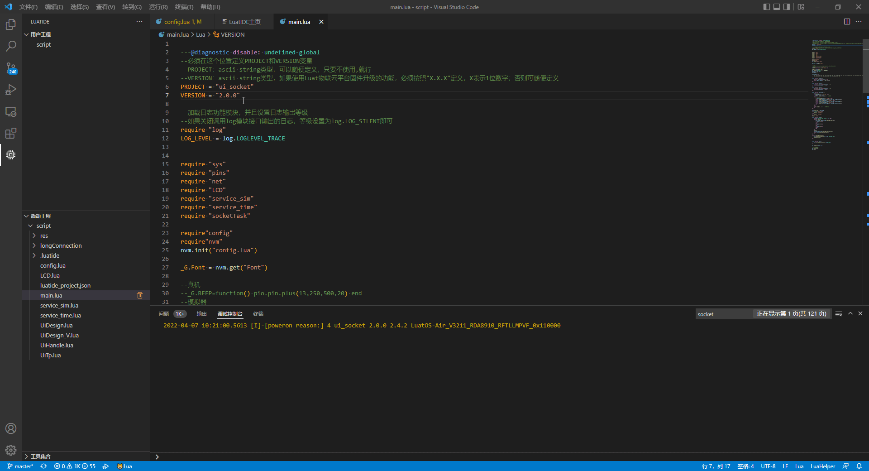Open Source Control view with 240 badge

point(11,68)
